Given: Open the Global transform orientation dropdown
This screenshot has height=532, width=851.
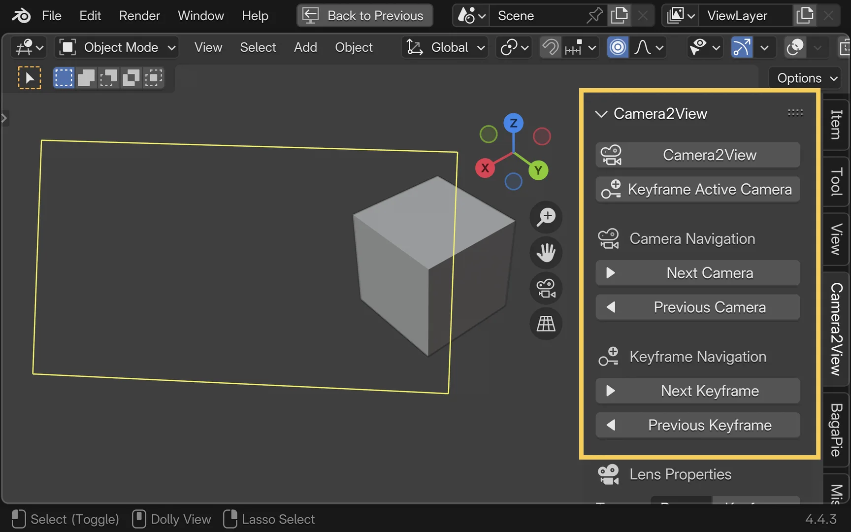Looking at the screenshot, I should tap(445, 48).
